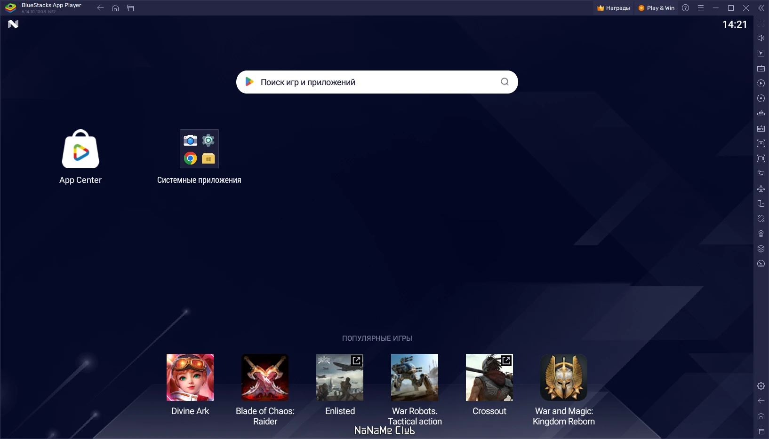Viewport: 769px width, 439px height.
Task: Open App Center
Action: click(80, 157)
